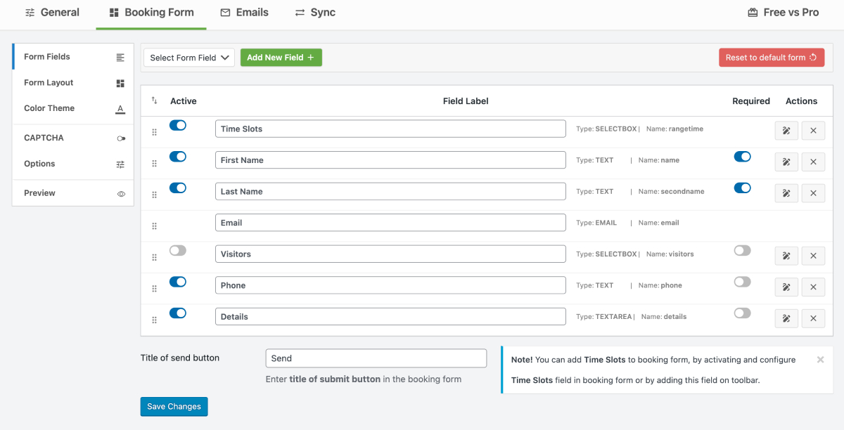Open Form Layout section
Screen dimensions: 844x430
coord(73,83)
